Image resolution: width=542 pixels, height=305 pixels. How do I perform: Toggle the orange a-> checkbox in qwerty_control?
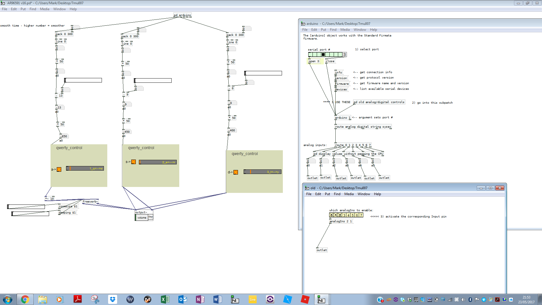point(59,169)
